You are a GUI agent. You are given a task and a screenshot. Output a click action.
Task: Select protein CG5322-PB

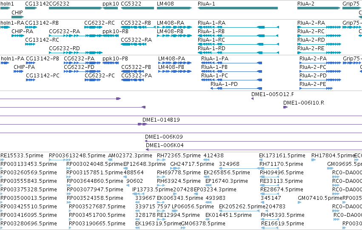click(136, 67)
